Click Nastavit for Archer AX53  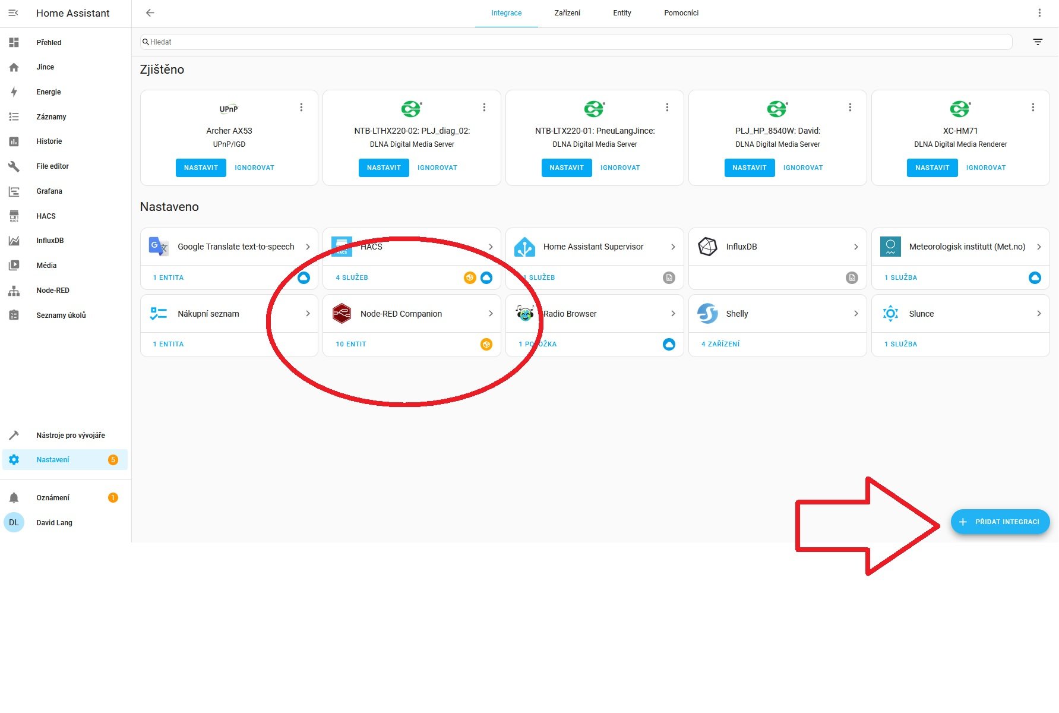tap(201, 168)
